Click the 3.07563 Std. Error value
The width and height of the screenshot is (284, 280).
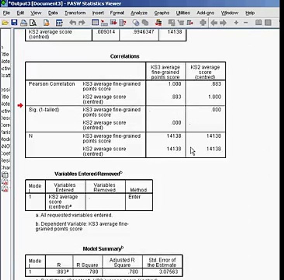(x=168, y=272)
